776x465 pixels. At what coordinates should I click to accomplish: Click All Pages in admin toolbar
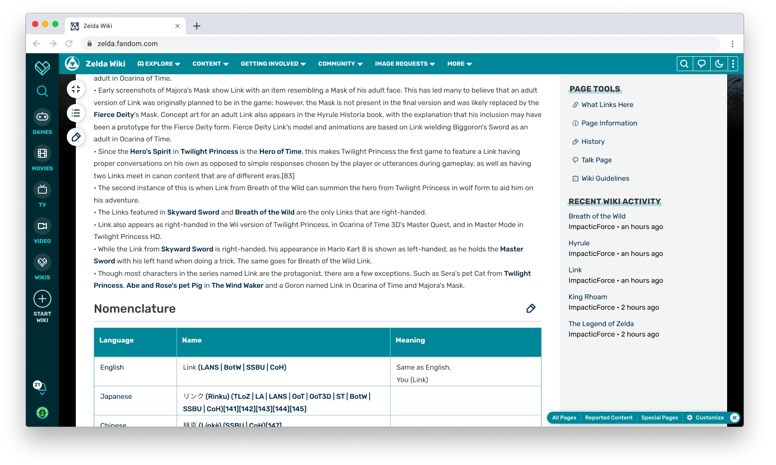coord(564,418)
